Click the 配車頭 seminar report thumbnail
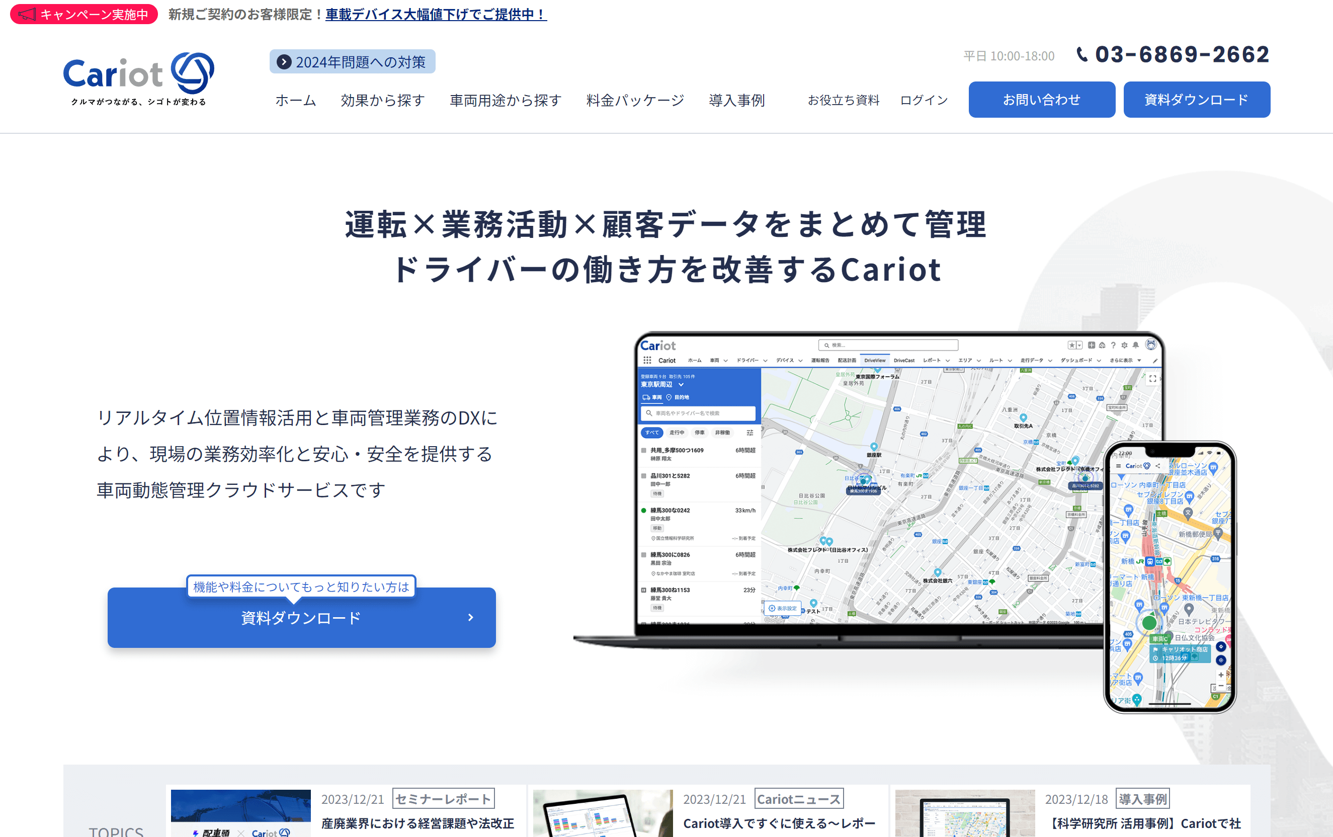1333x837 pixels. click(x=241, y=813)
